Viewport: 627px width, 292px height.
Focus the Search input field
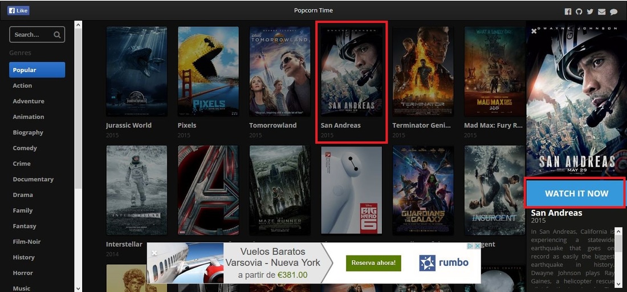(x=37, y=35)
